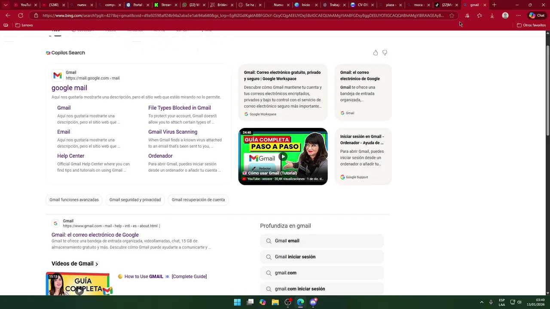The image size is (550, 309).
Task: Open volume control in system tray
Action: point(519,302)
